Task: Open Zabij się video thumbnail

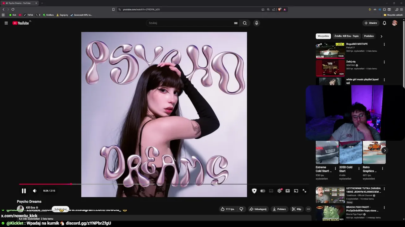Action: point(330,68)
